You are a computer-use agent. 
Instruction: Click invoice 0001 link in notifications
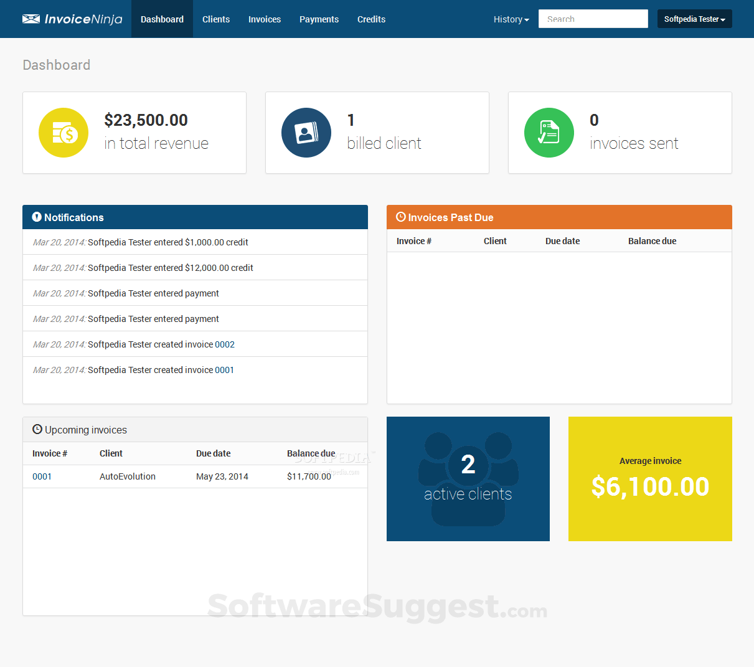(x=225, y=369)
